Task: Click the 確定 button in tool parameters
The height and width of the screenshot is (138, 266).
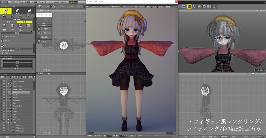Action: [x=16, y=68]
